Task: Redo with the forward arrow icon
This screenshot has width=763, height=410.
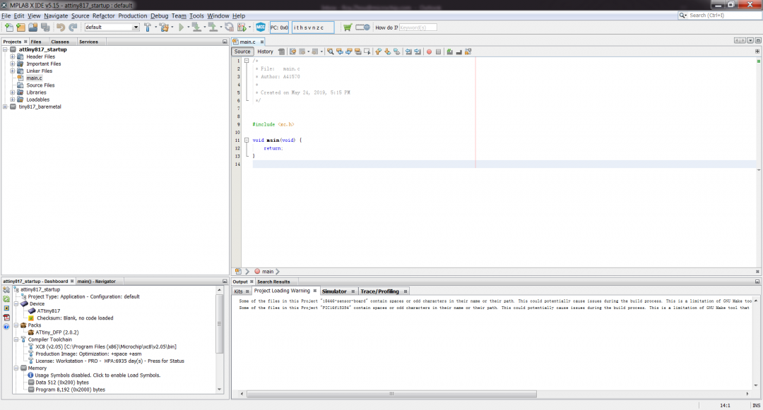Action: click(73, 28)
